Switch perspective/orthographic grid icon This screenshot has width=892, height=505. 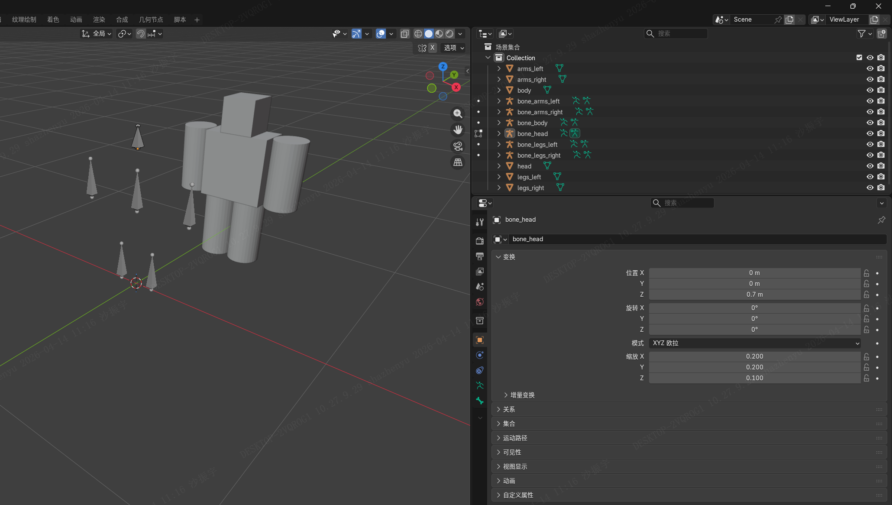click(458, 162)
